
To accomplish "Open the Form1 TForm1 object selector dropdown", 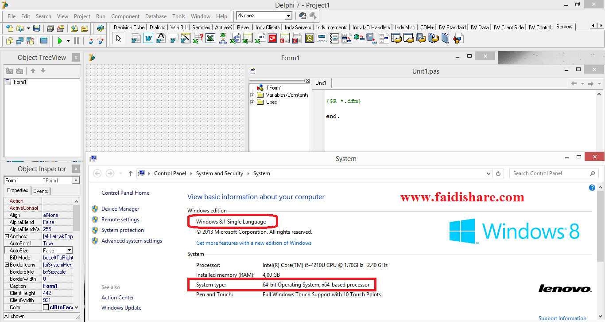I will pos(76,180).
